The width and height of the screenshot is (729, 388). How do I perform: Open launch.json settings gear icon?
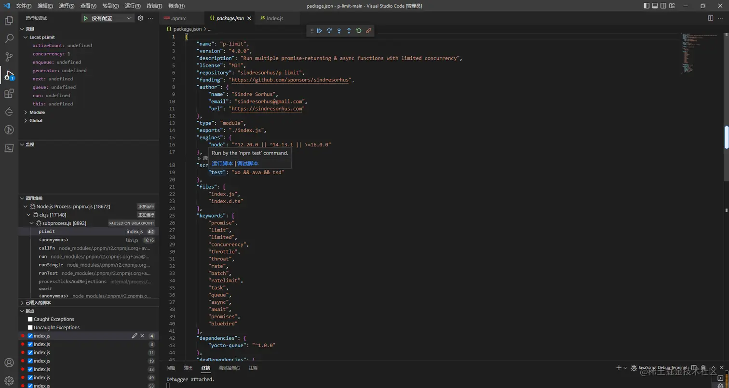[x=140, y=18]
